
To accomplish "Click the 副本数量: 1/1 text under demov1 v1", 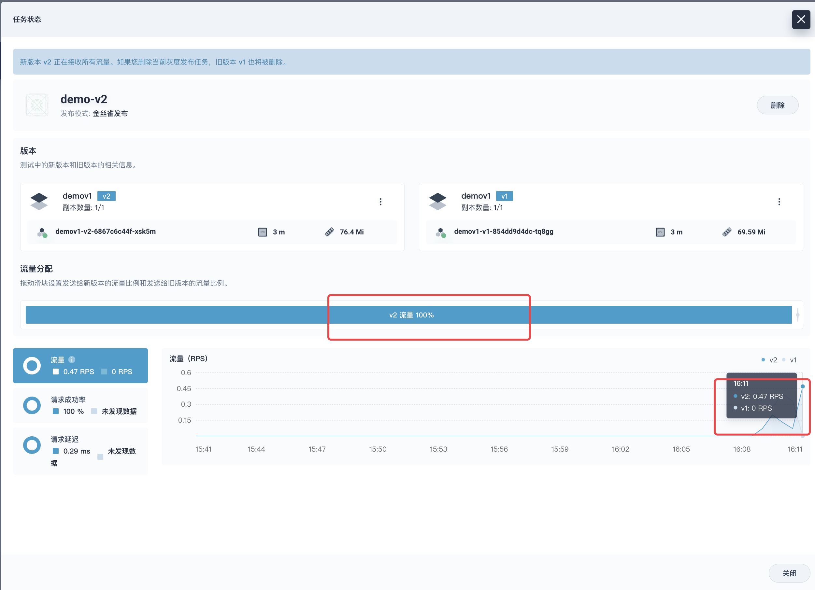I will coord(482,207).
